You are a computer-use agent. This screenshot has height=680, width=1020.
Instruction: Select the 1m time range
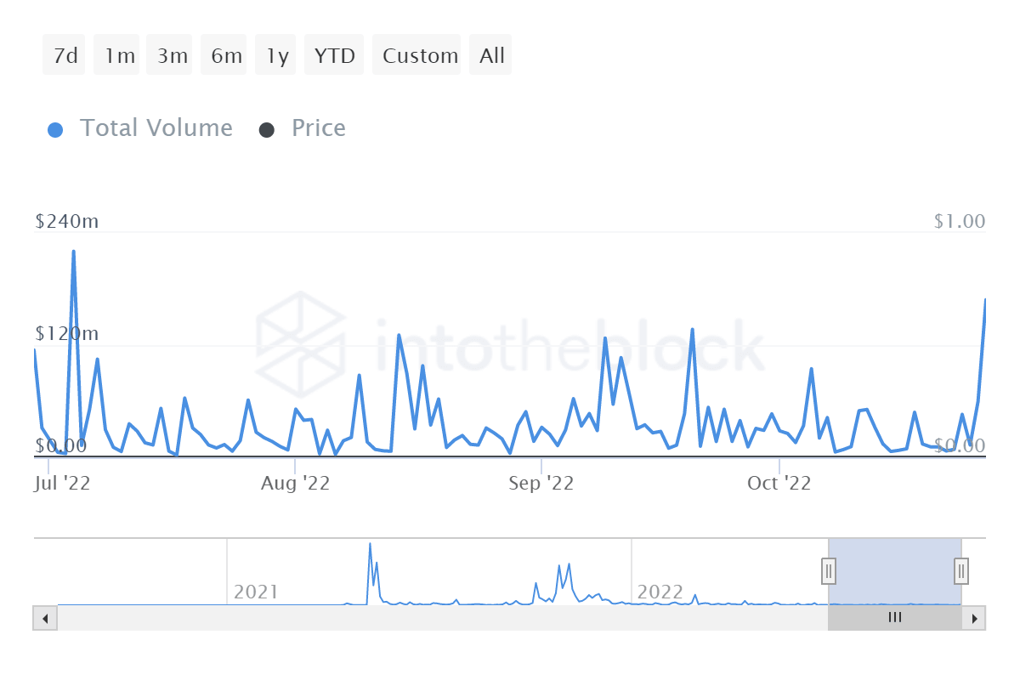pos(119,55)
